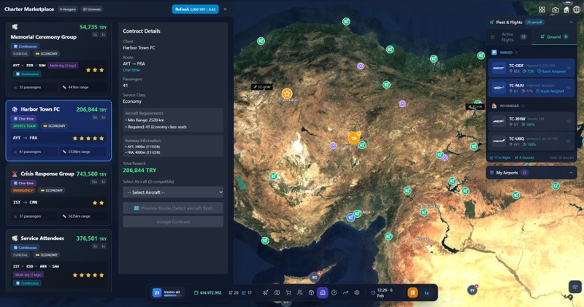
Task: Click the globe icon at top right
Action: click(577, 9)
